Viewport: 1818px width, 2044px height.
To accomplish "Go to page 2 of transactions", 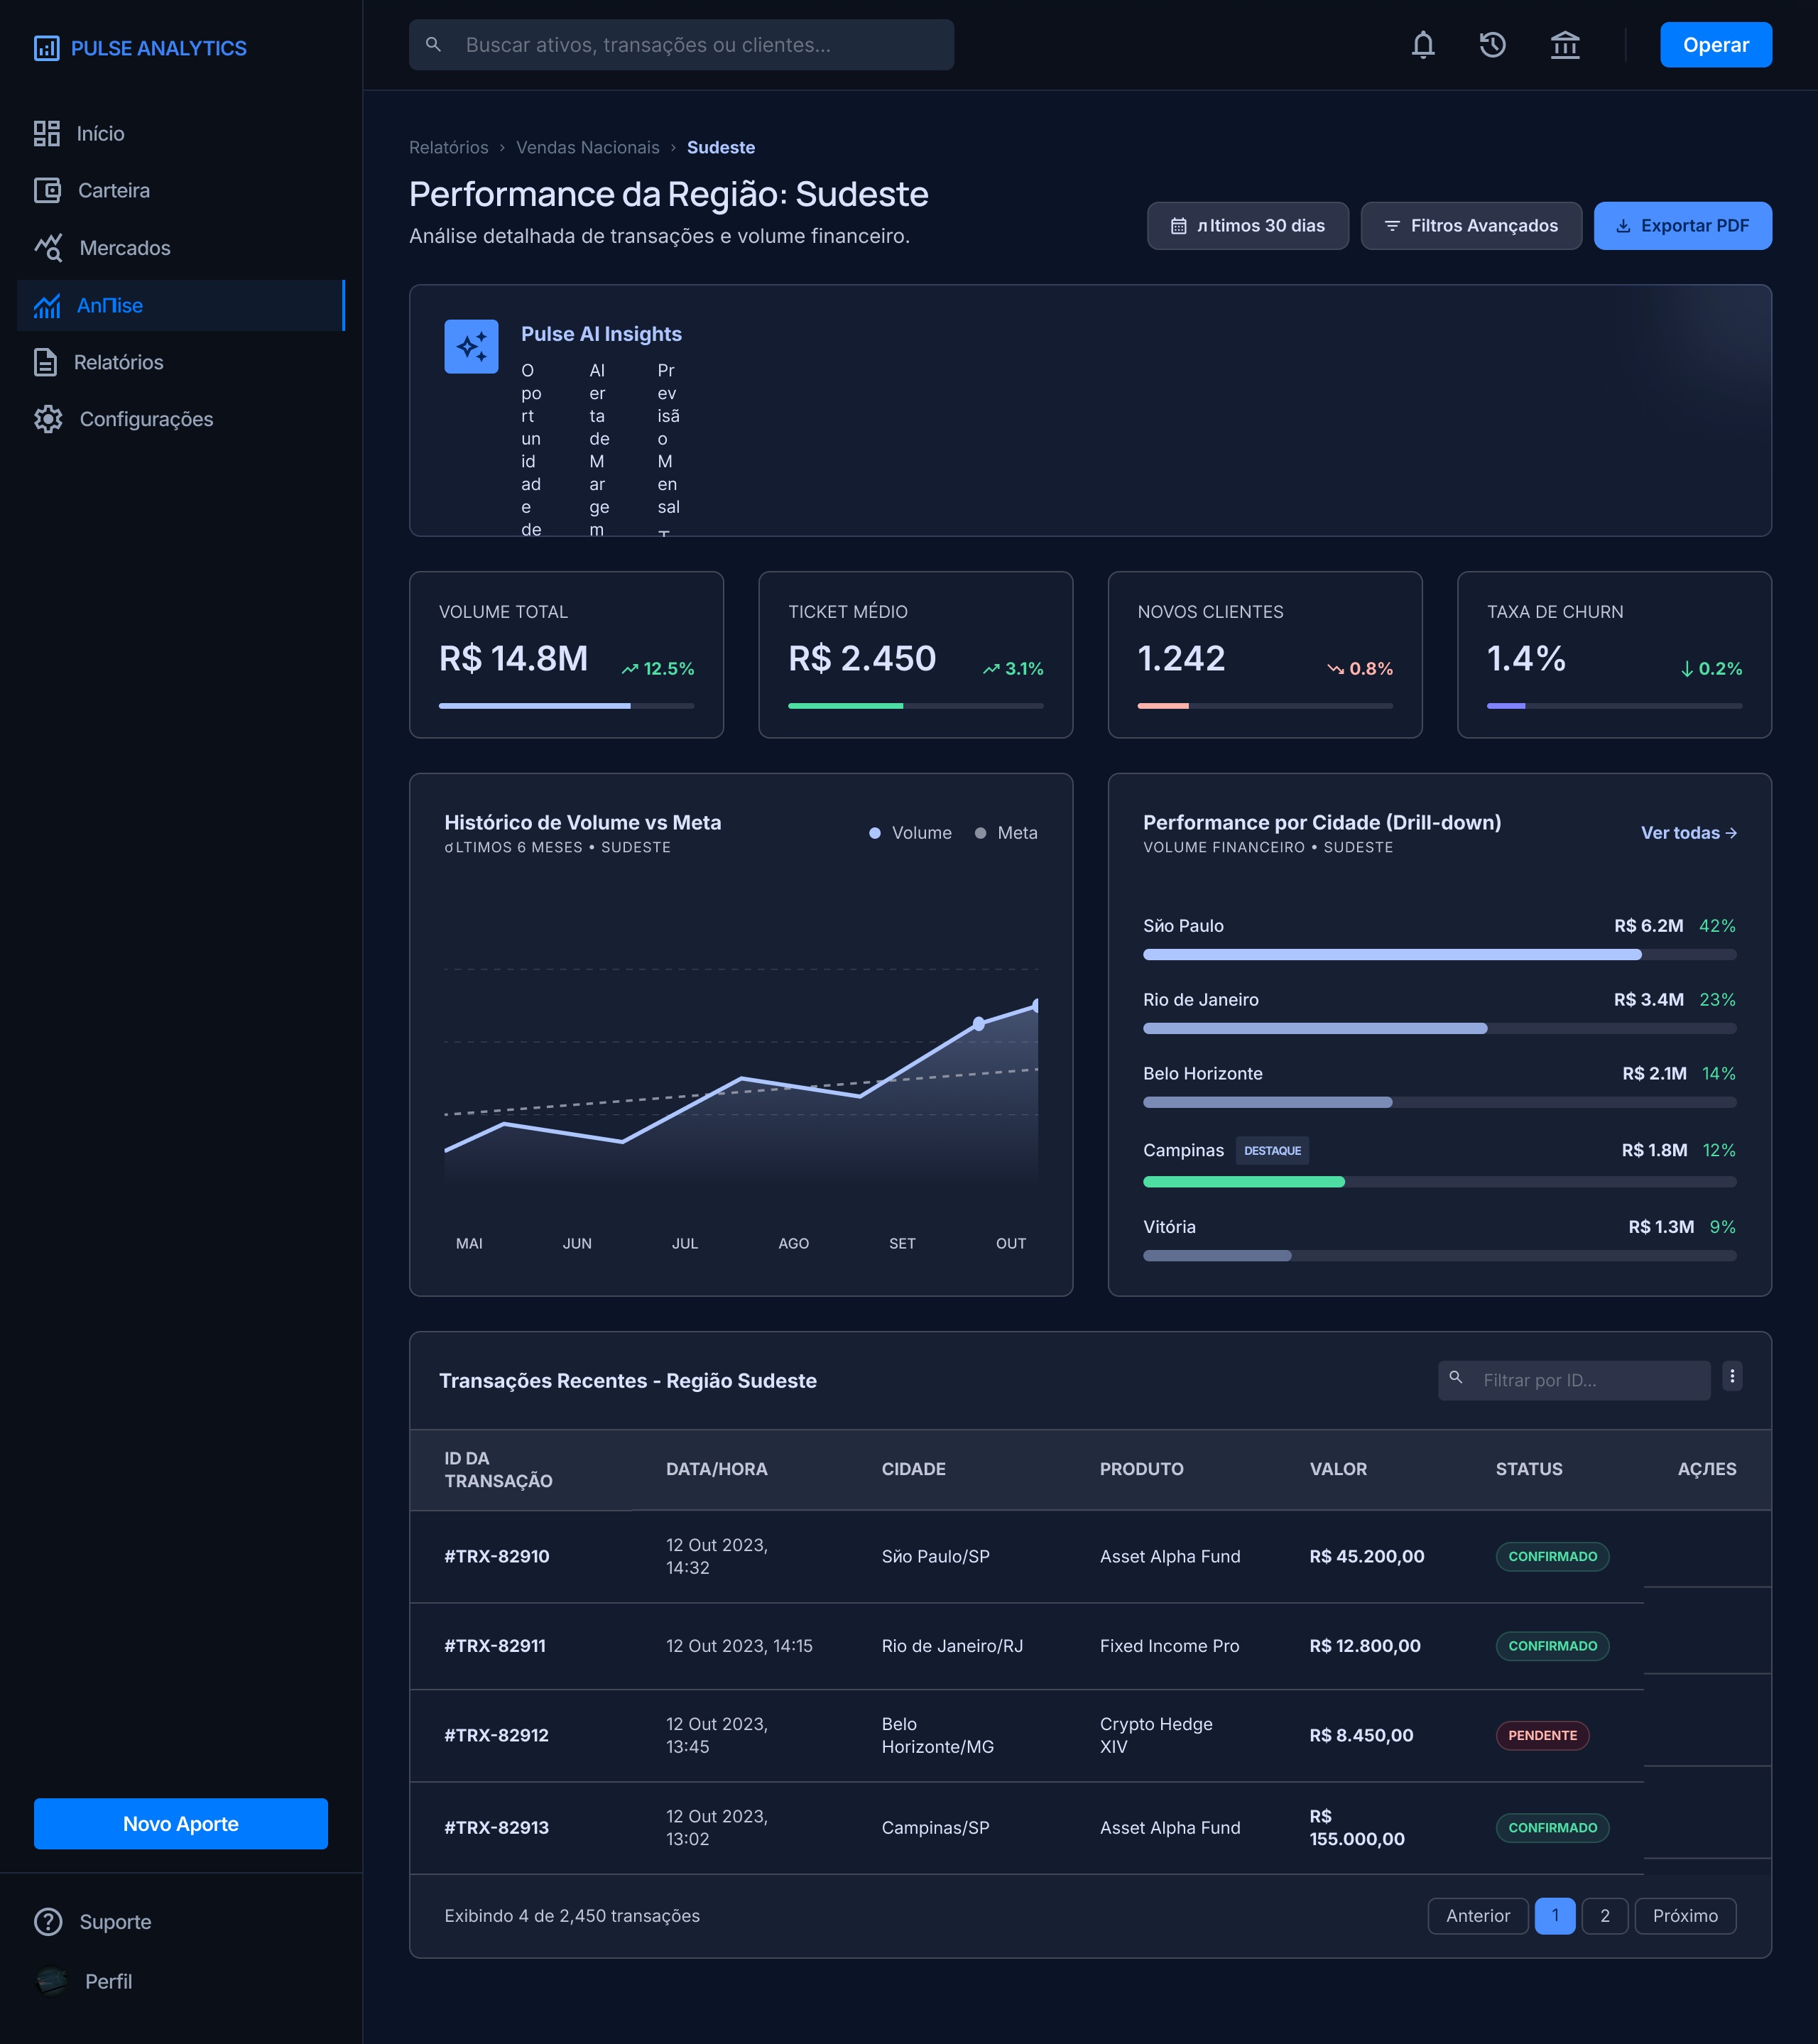I will pyautogui.click(x=1605, y=1916).
